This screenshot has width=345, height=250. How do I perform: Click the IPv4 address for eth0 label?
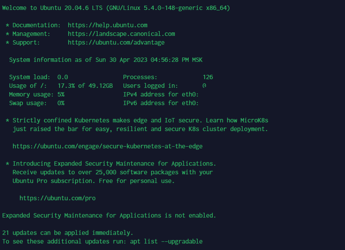(x=161, y=95)
